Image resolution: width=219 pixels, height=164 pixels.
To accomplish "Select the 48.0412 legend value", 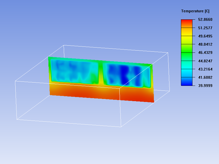I will click(205, 44).
